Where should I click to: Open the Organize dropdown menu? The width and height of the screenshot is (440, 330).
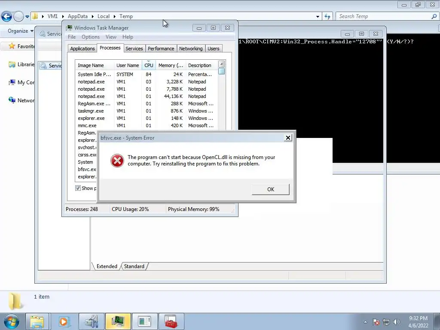pyautogui.click(x=20, y=31)
